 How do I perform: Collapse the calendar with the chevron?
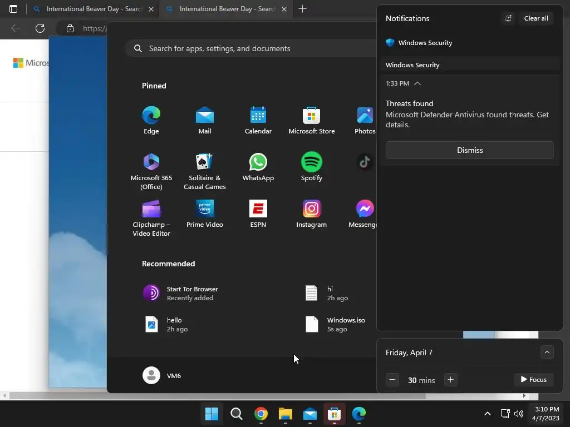(547, 352)
